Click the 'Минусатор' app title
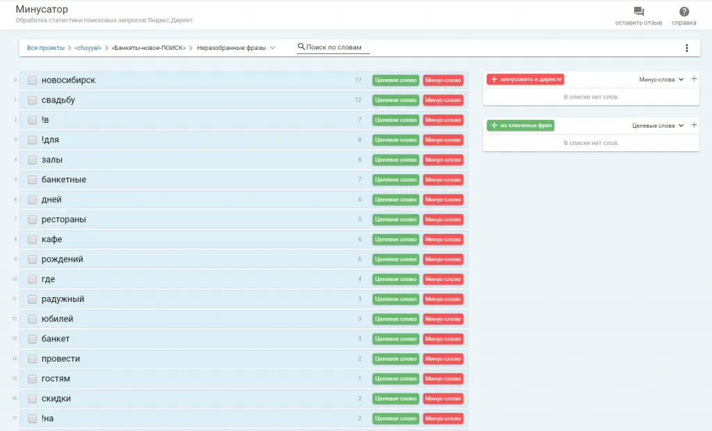The width and height of the screenshot is (712, 431). tap(42, 9)
